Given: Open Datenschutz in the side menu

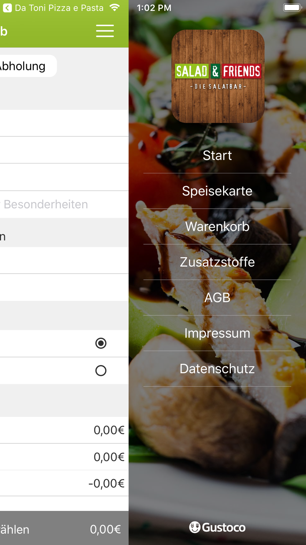Looking at the screenshot, I should pos(217,369).
